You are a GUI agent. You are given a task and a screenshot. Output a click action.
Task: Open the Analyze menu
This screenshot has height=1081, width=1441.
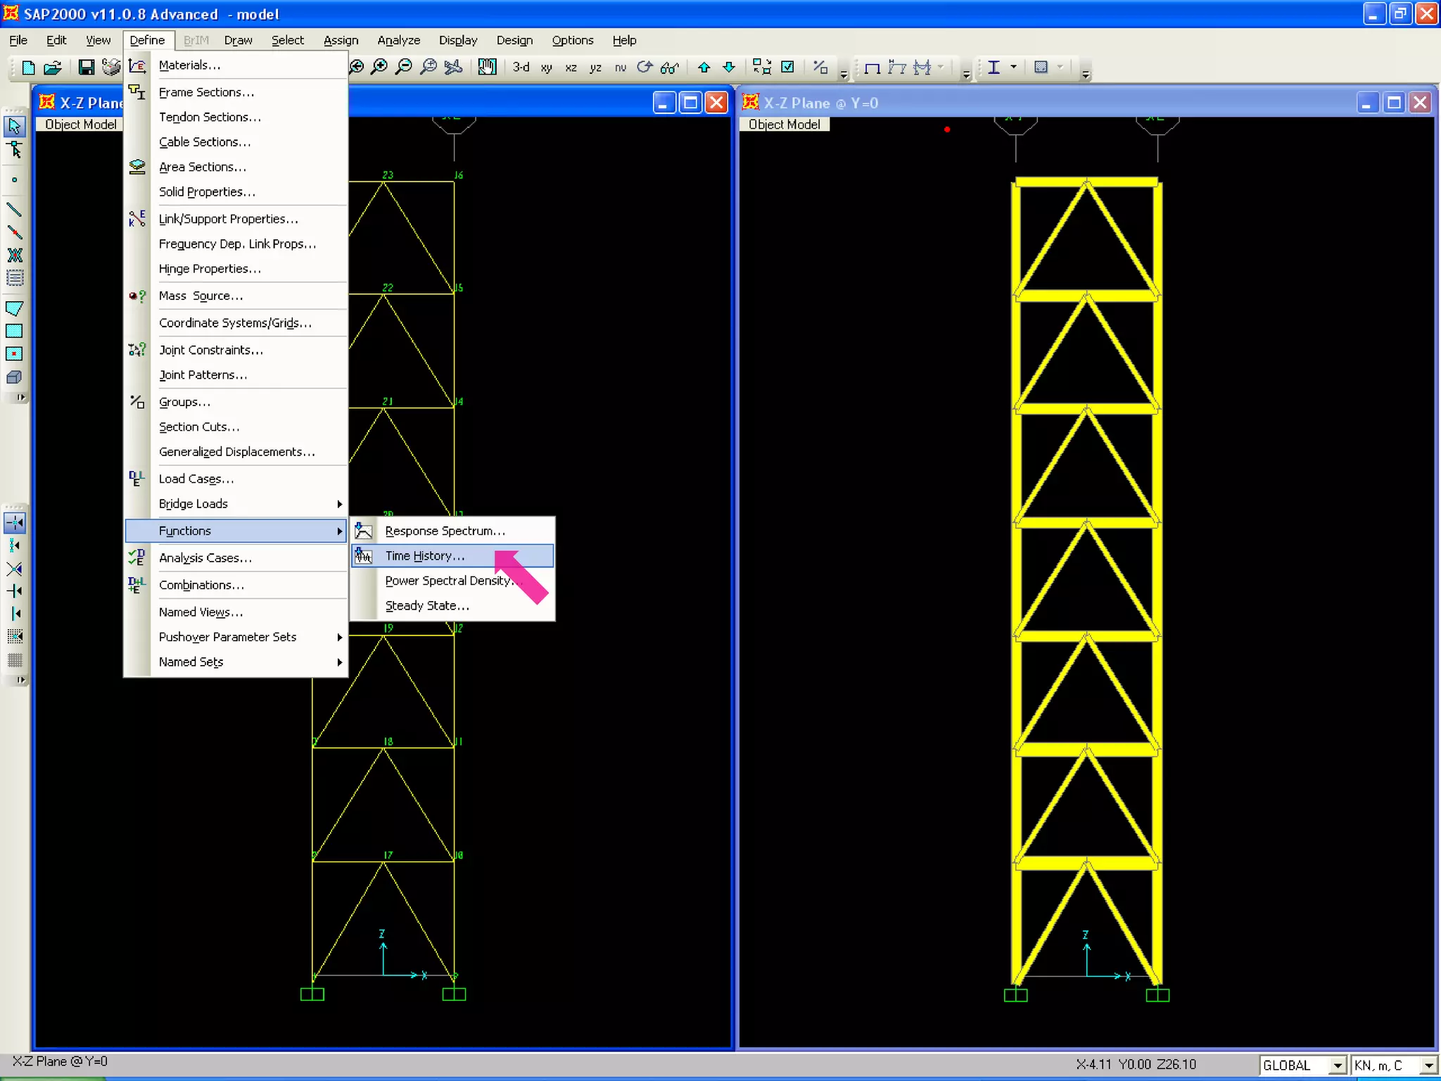pyautogui.click(x=398, y=40)
